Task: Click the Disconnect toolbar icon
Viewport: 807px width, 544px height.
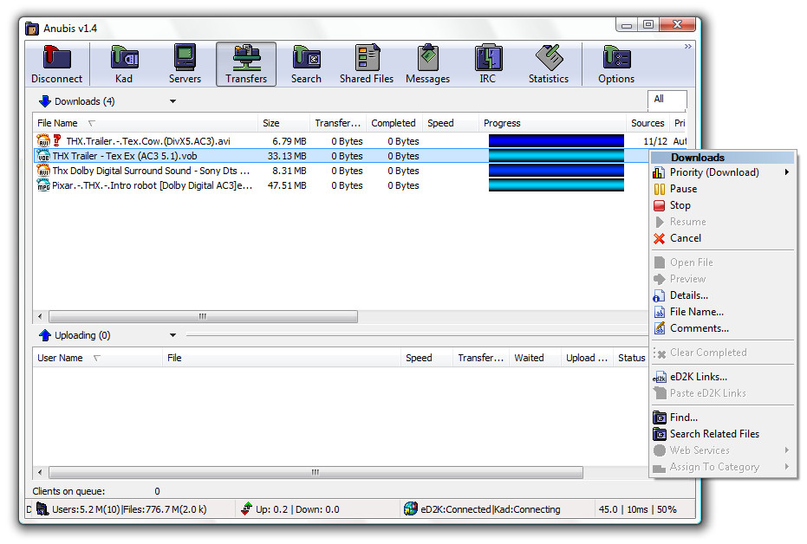Action: coord(56,64)
